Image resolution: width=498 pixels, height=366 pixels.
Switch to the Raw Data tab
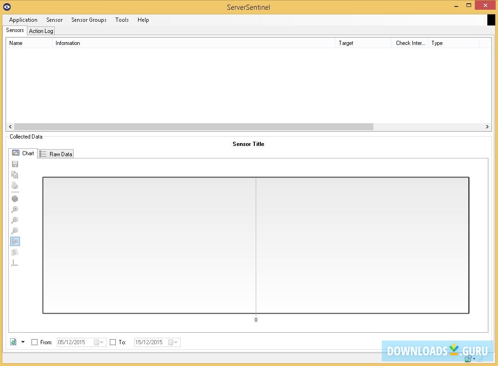[56, 154]
